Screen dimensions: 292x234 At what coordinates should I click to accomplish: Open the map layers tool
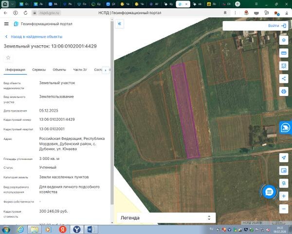[284, 40]
